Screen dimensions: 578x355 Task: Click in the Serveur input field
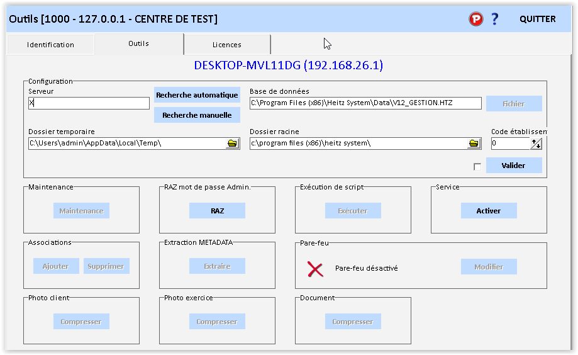tap(89, 103)
